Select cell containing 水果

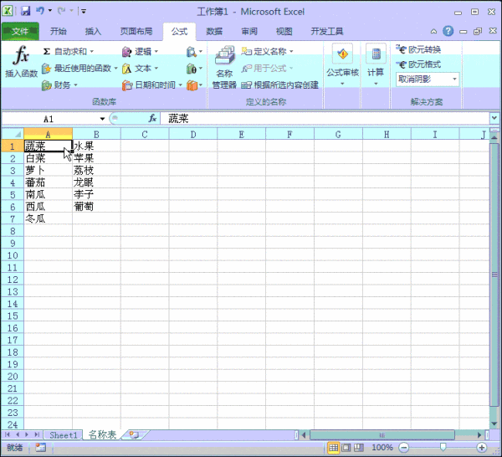pyautogui.click(x=96, y=146)
